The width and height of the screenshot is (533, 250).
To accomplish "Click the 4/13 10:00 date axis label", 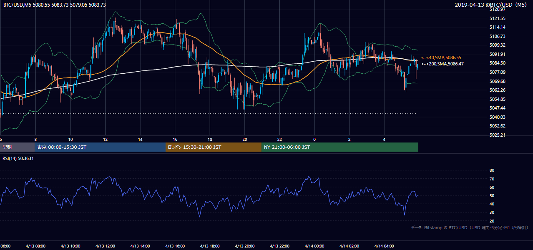I will tap(70, 246).
